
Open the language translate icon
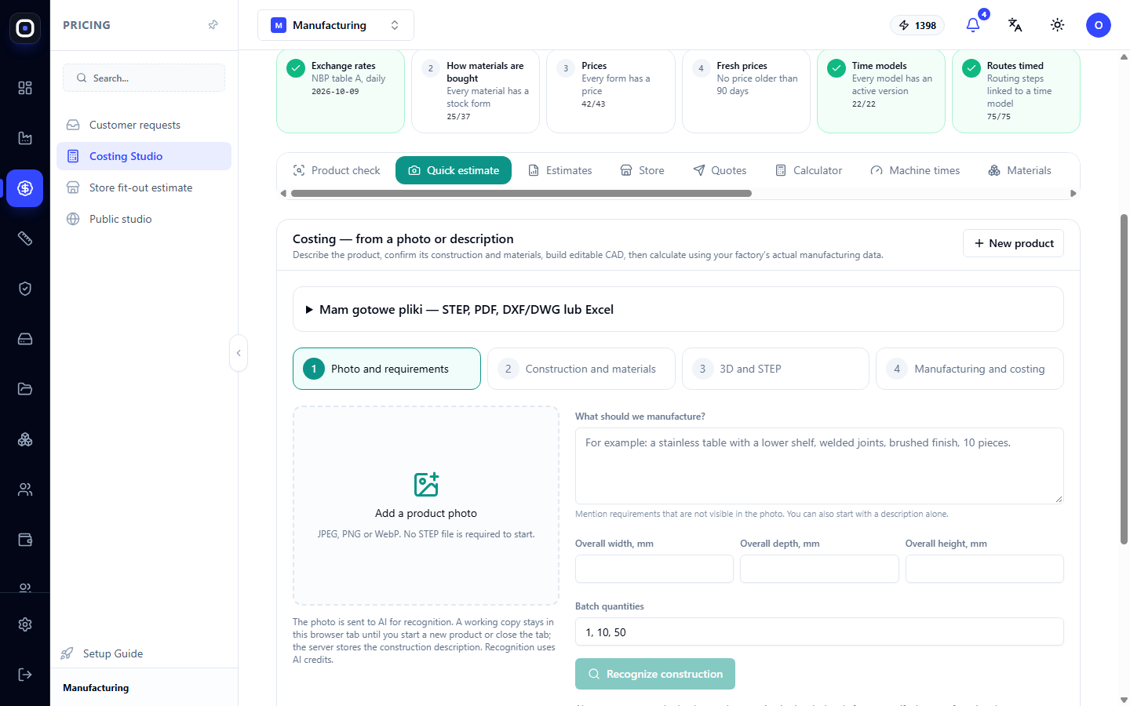pos(1015,25)
